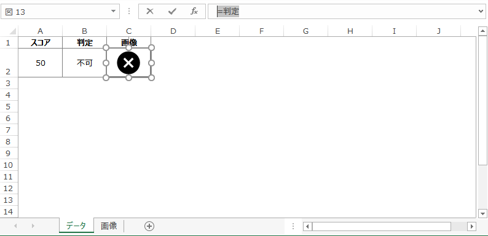Click vertical scrollbar up arrow
Image resolution: width=488 pixels, height=236 pixels.
482,31
